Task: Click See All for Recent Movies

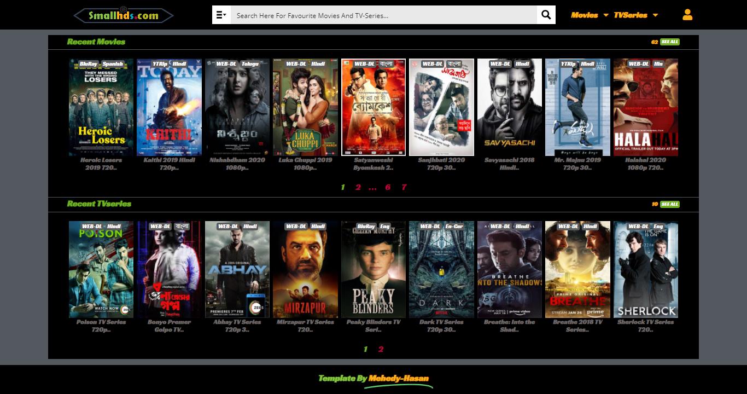Action: [670, 42]
